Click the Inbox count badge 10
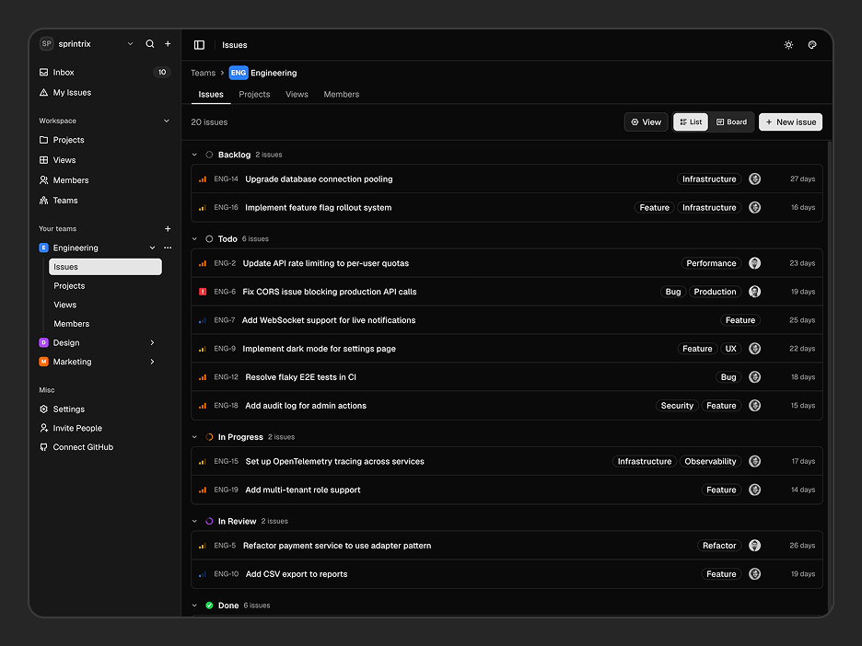The width and height of the screenshot is (862, 646). (162, 72)
